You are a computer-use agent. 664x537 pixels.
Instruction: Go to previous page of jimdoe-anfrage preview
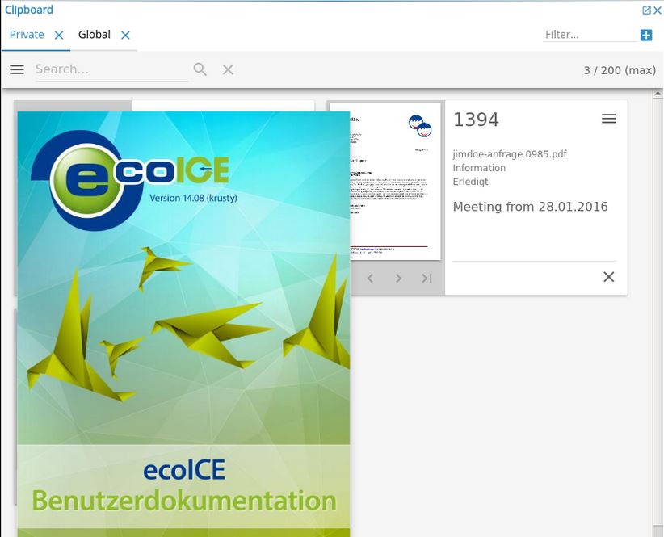371,278
